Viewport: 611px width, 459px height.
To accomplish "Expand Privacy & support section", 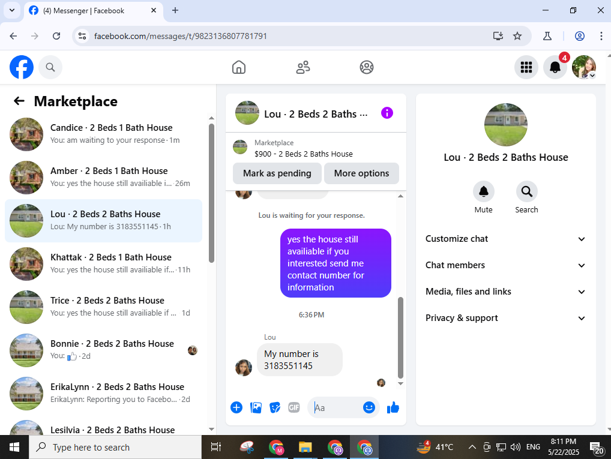I will [x=505, y=318].
